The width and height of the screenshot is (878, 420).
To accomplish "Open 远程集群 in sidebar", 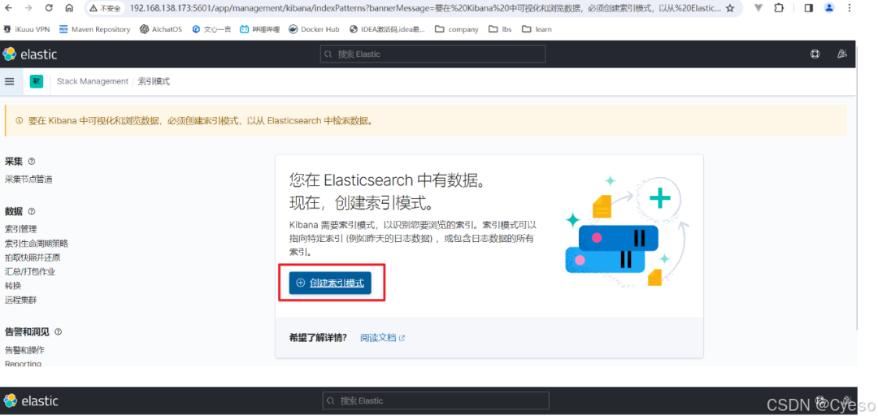I will [20, 300].
